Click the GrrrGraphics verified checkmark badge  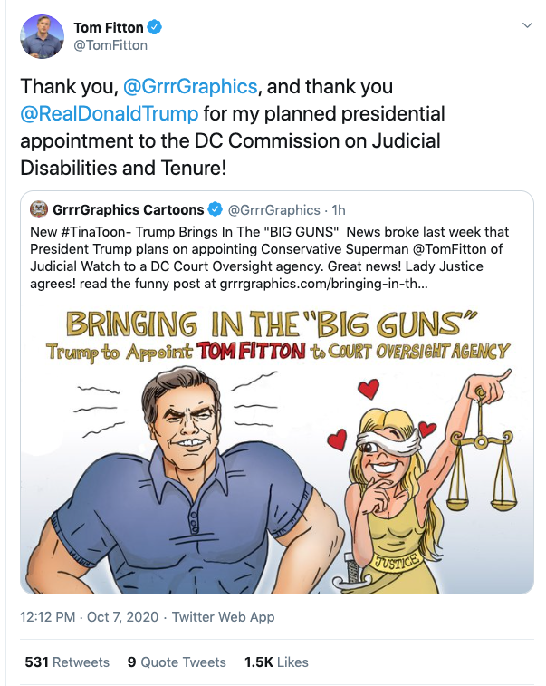tap(216, 209)
